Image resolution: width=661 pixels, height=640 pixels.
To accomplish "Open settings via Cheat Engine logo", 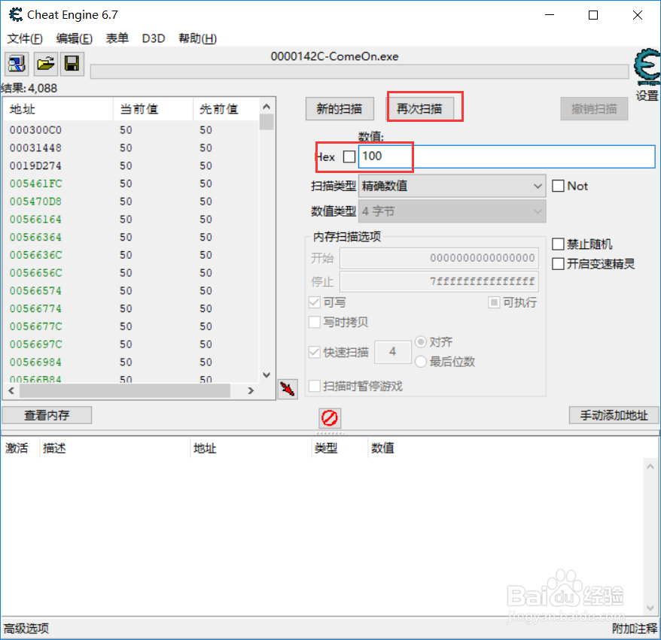I will coord(647,67).
